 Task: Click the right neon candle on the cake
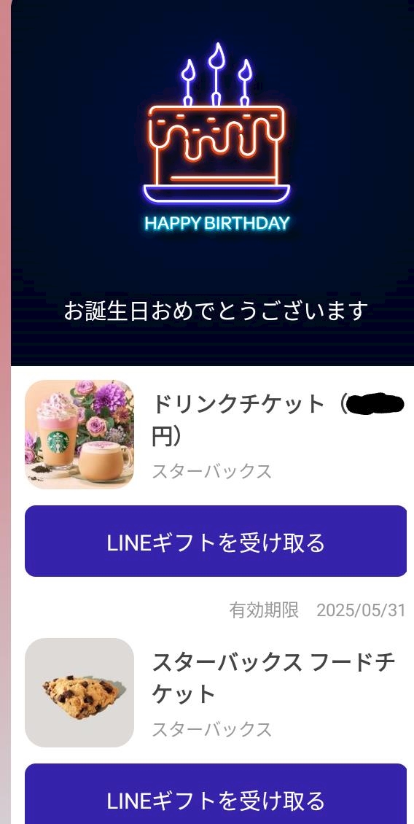[x=245, y=83]
